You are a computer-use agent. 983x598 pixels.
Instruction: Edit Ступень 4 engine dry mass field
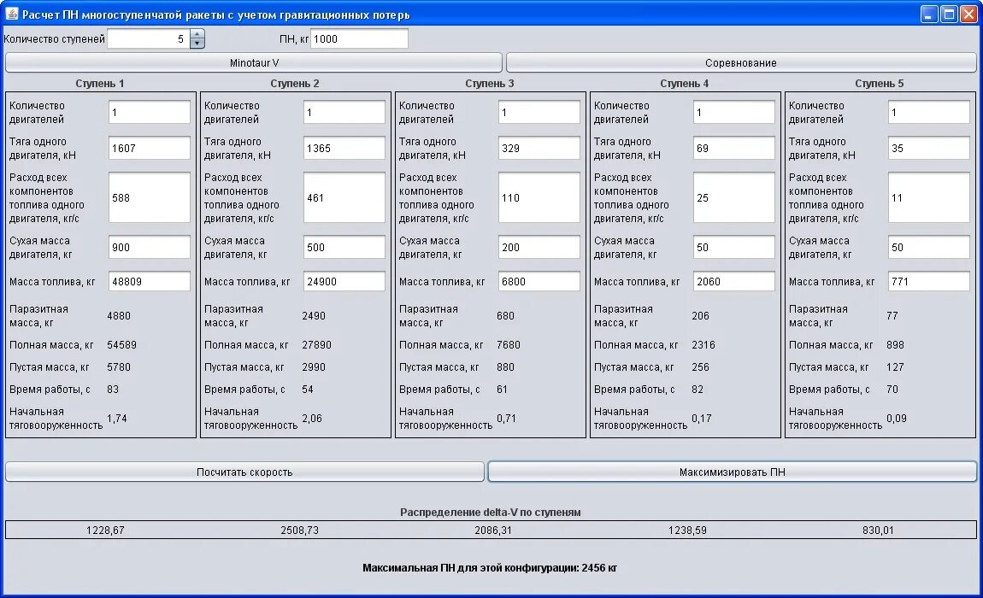734,247
